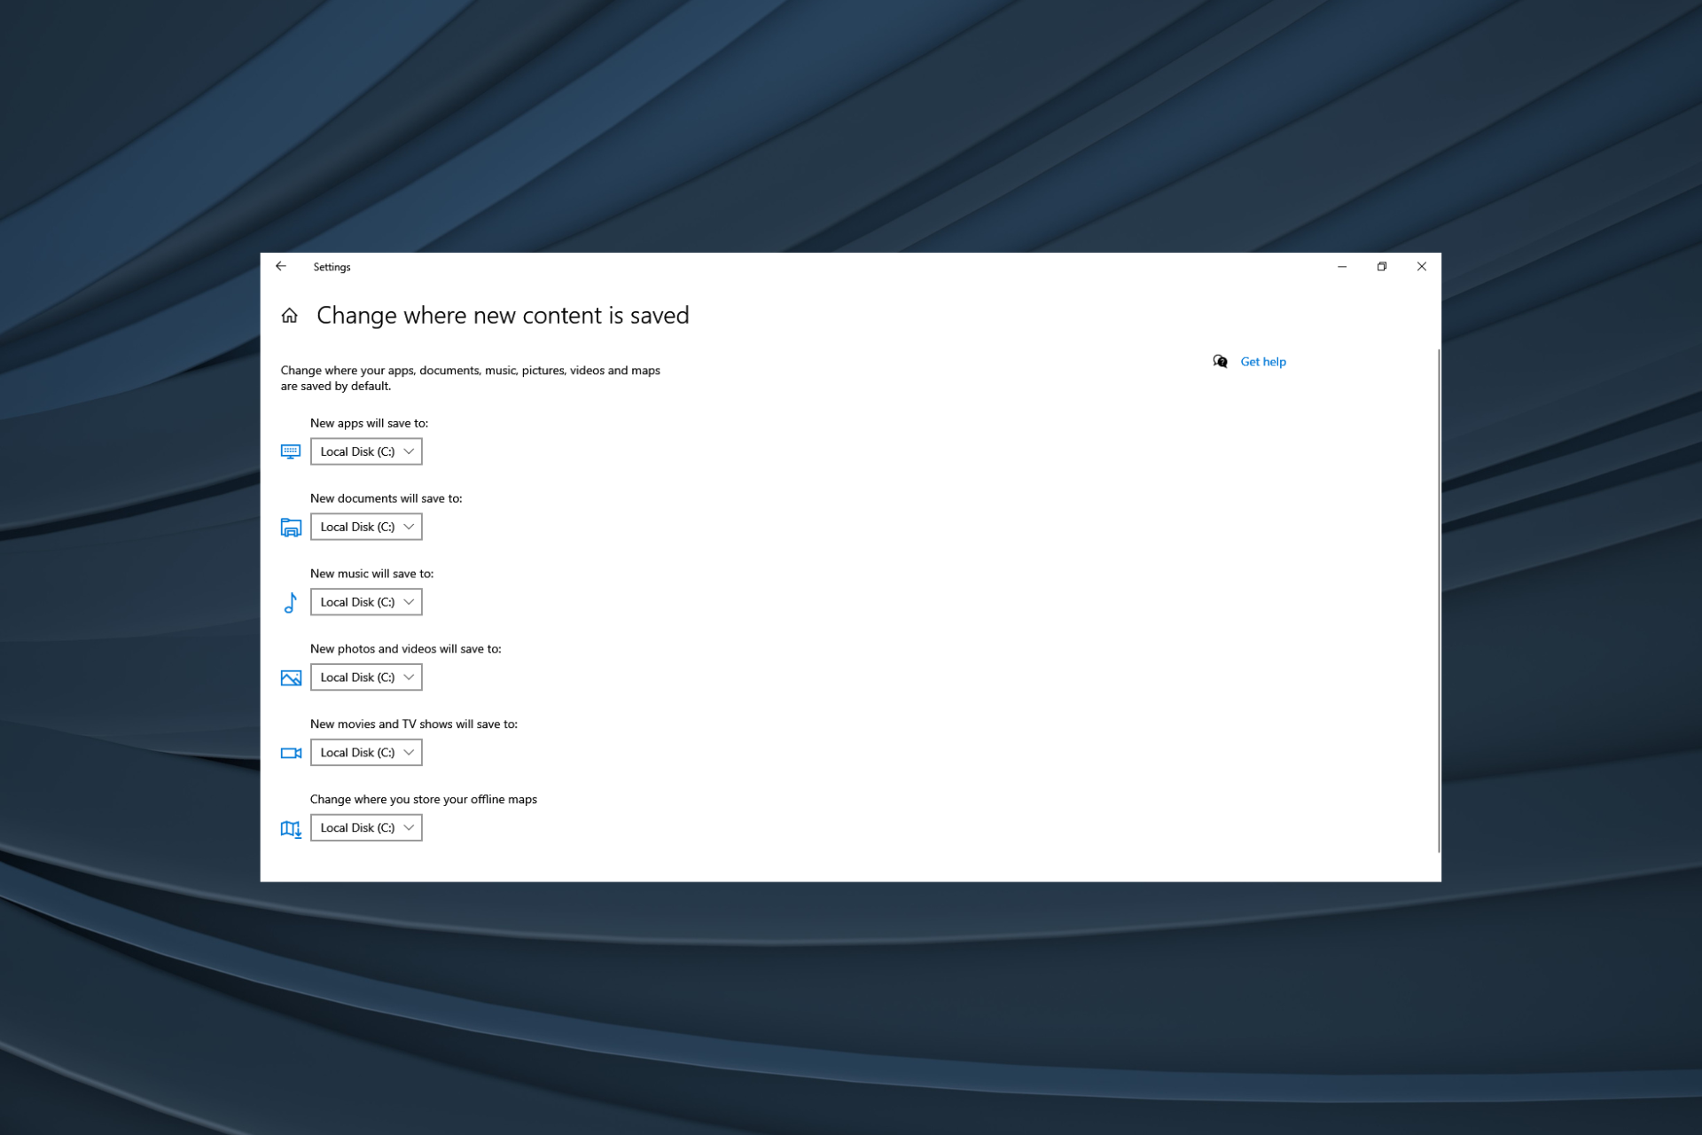Screen dimensions: 1702x1135
Task: Click the Settings page vertical scrollbar
Action: tap(1438, 600)
